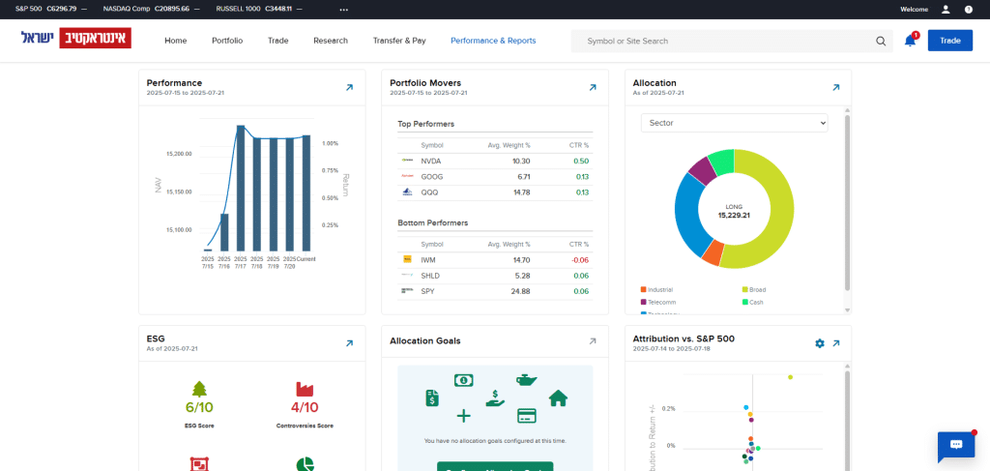Open the user profile icon
Image resolution: width=990 pixels, height=471 pixels.
pyautogui.click(x=946, y=9)
